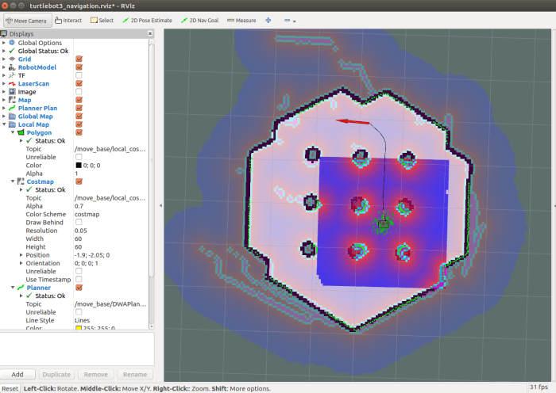Pick the 2D Pose Estimate tool
Image resolution: width=556 pixels, height=393 pixels.
[147, 21]
